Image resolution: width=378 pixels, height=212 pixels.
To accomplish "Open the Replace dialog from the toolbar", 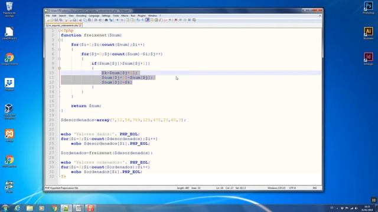I will [x=111, y=20].
